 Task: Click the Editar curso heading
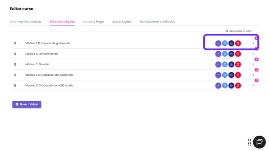click(22, 9)
